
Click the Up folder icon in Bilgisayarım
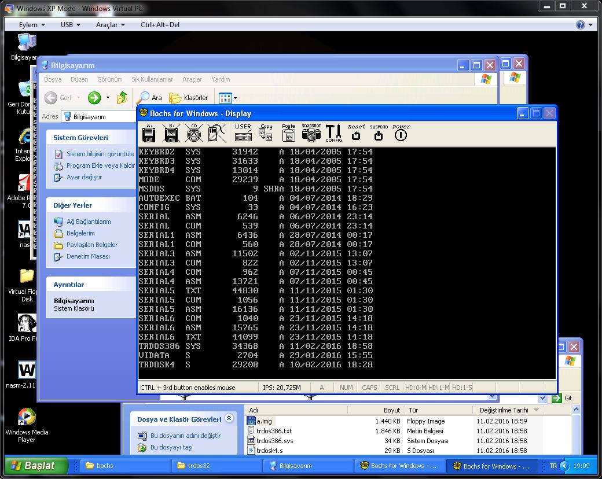[122, 98]
